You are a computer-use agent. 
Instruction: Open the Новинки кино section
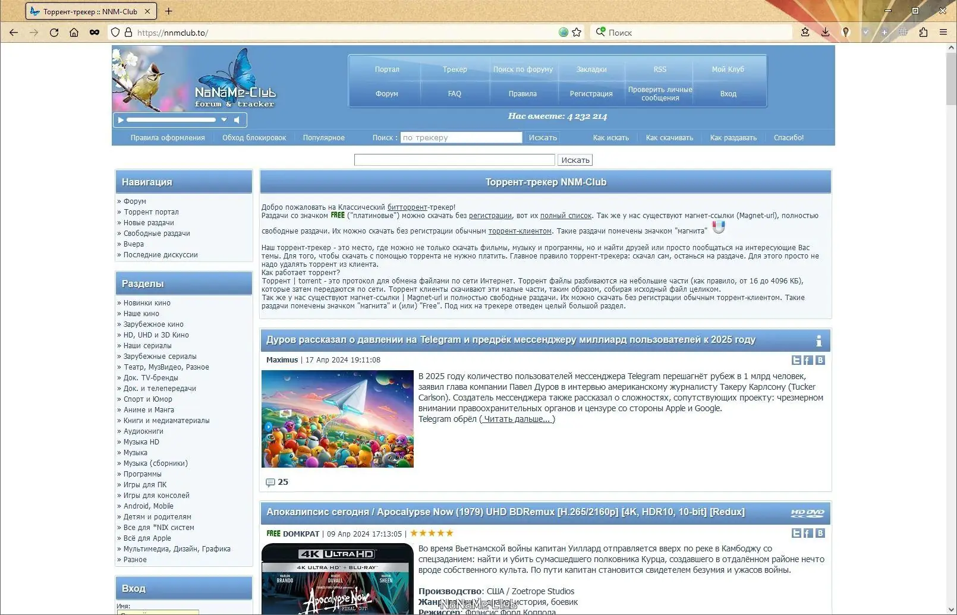147,303
